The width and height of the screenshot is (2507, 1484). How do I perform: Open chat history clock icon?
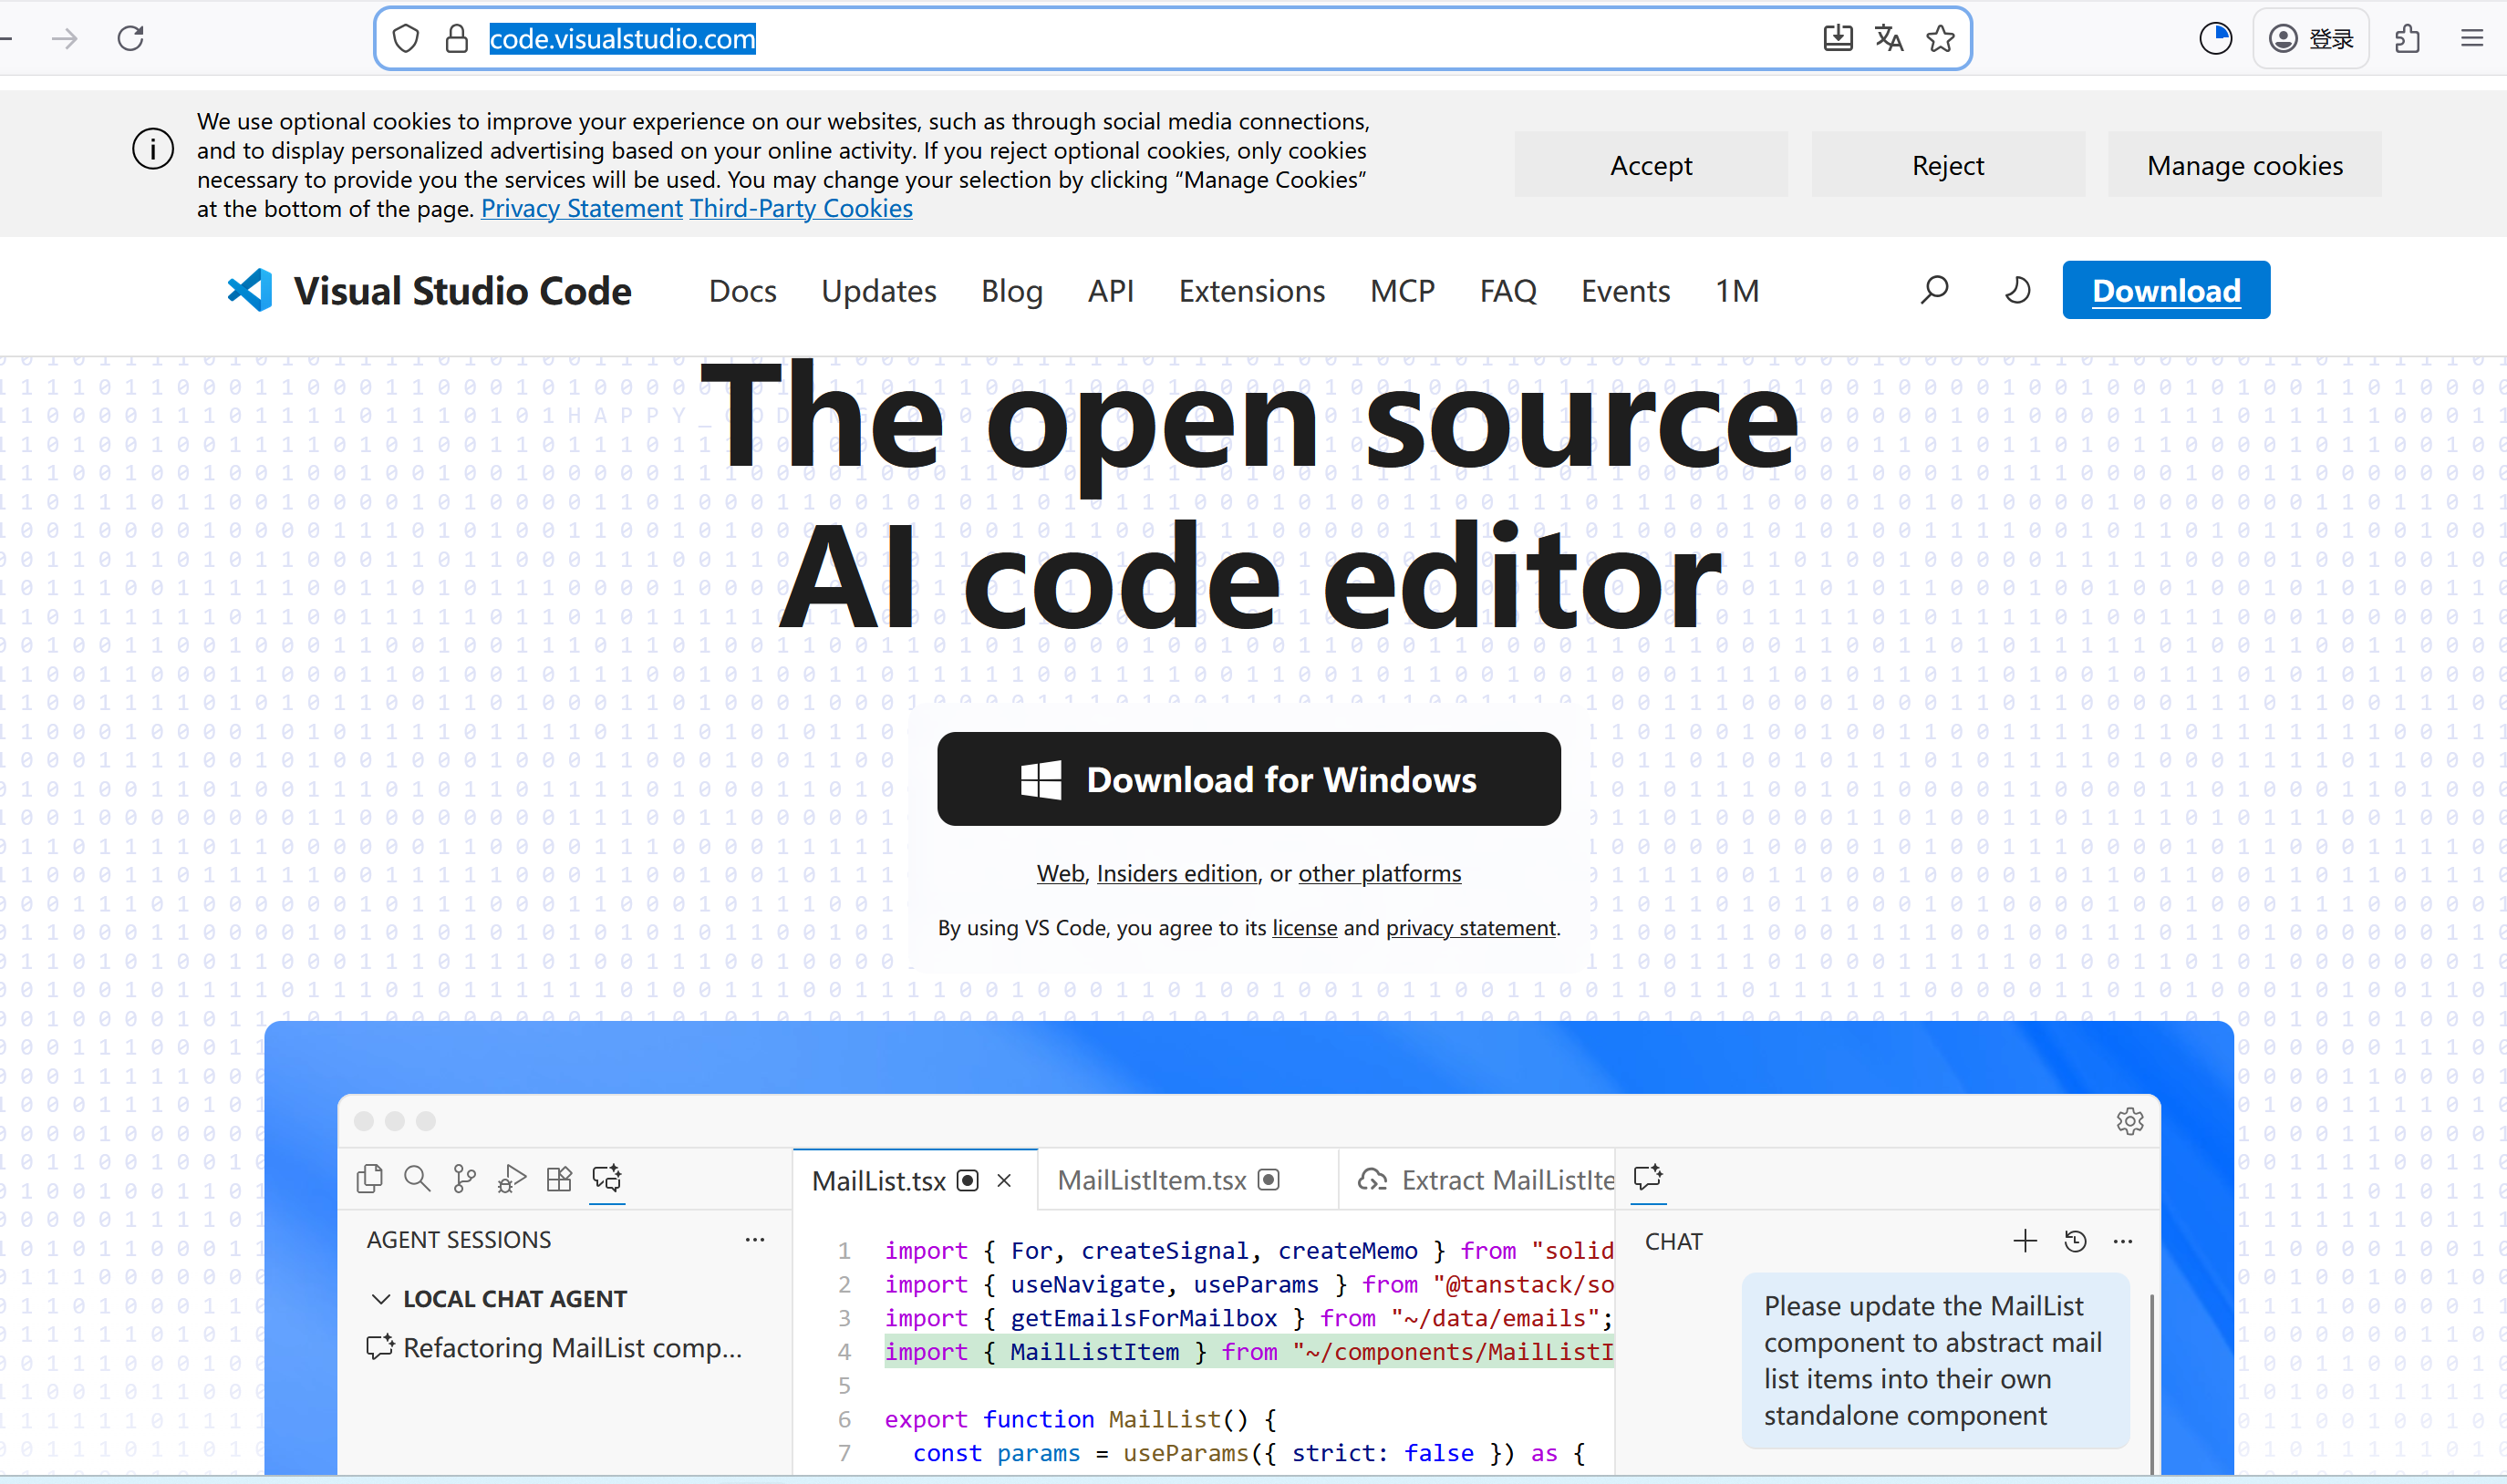(x=2076, y=1241)
